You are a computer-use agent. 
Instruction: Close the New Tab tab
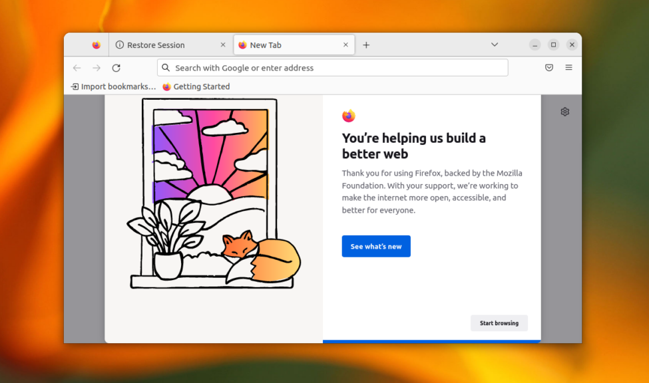tap(345, 45)
